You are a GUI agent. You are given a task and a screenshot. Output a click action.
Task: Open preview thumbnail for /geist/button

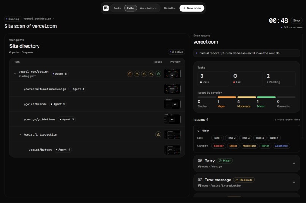172,150
